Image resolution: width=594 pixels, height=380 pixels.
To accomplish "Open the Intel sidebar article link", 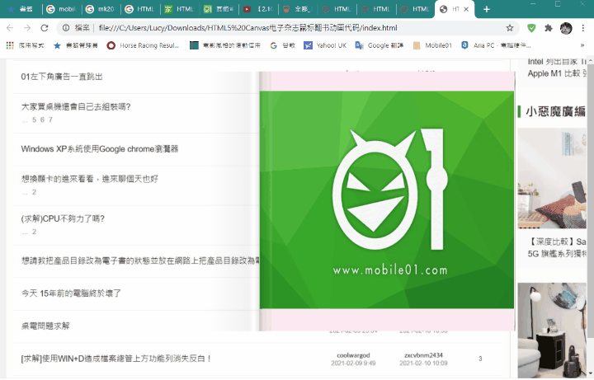I will point(557,62).
